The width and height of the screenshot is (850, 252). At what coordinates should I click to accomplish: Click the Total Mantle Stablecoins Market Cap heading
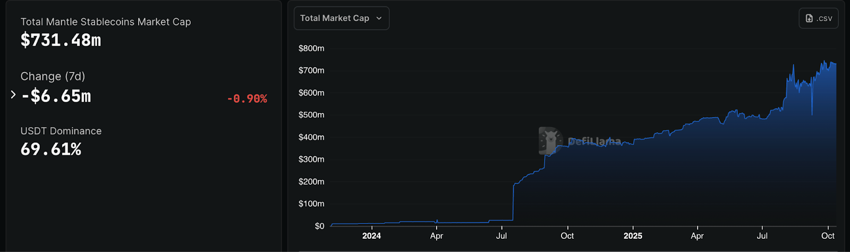[106, 22]
